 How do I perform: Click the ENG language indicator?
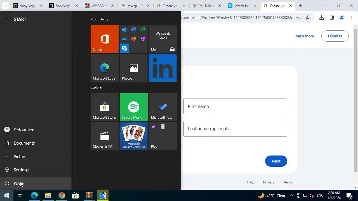click(320, 196)
